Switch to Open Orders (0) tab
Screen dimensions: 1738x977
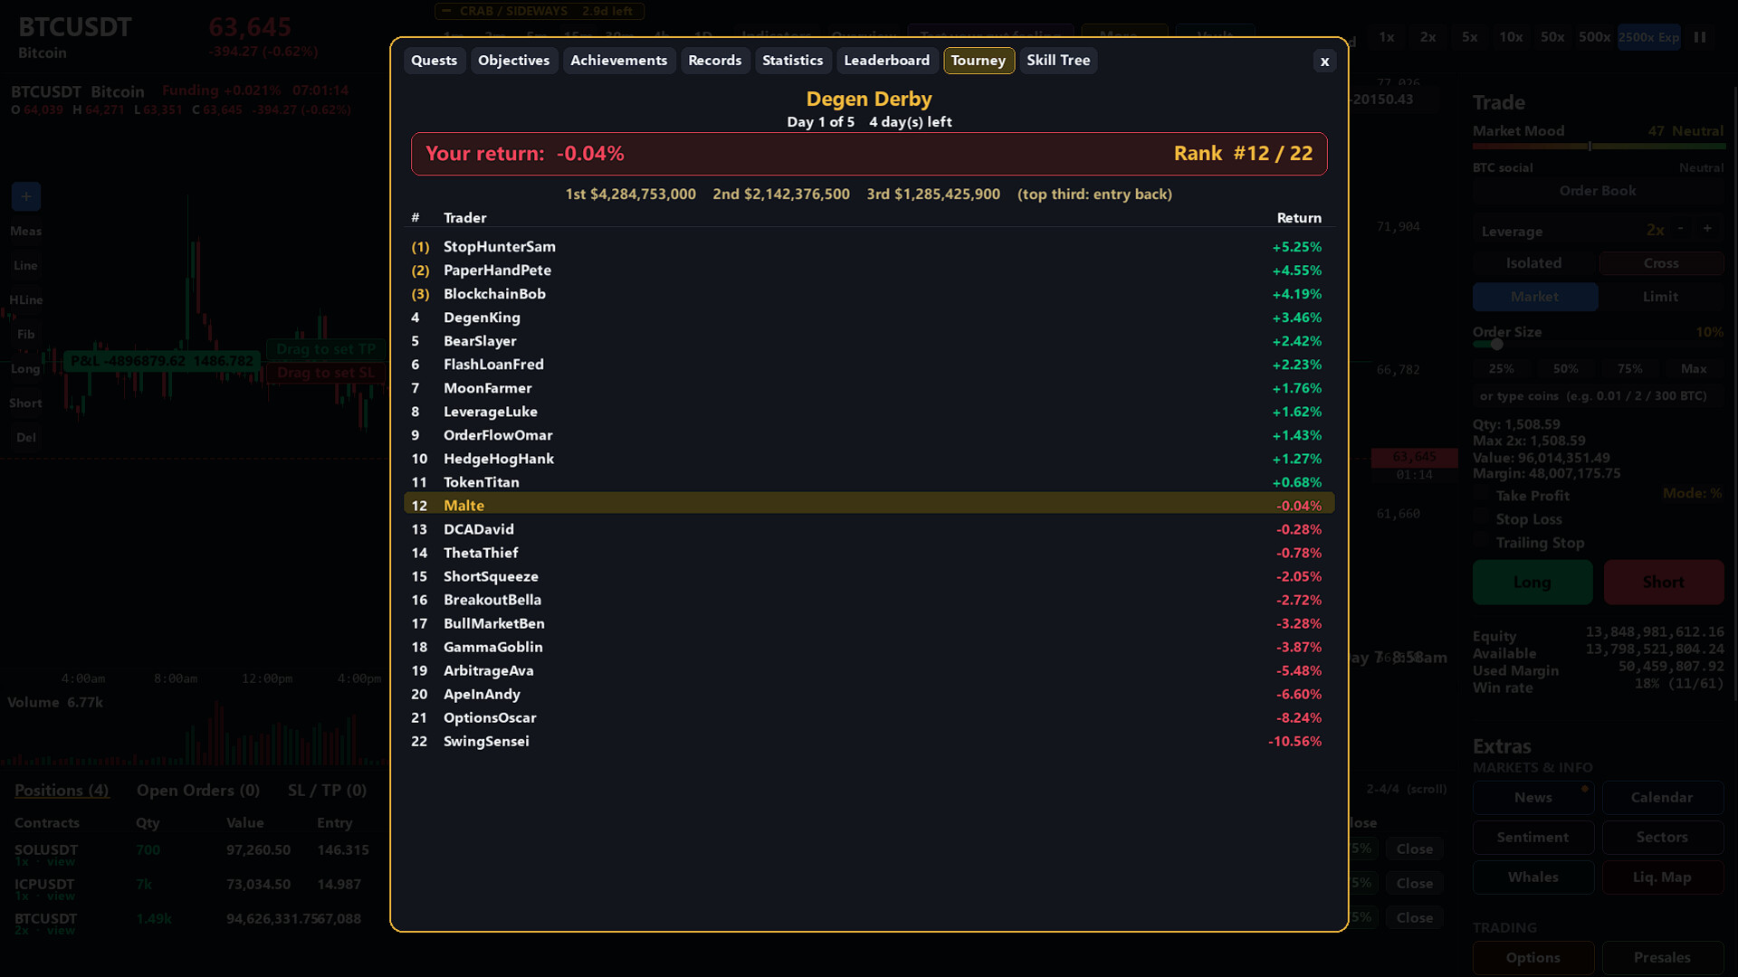click(198, 791)
